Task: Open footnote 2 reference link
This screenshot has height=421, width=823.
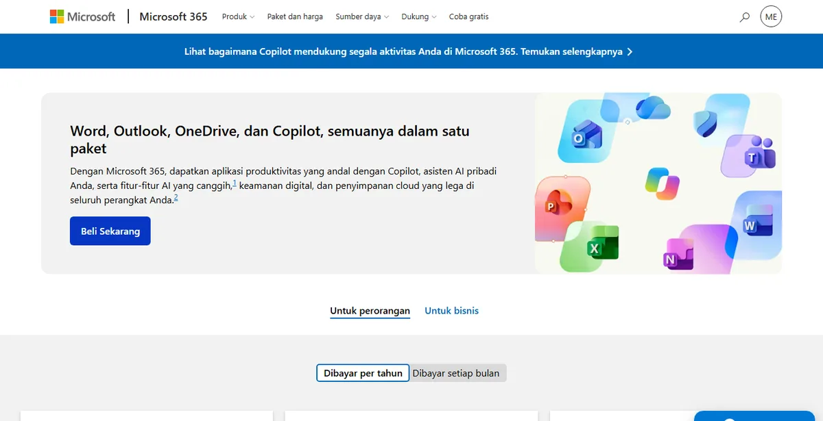Action: [x=176, y=198]
